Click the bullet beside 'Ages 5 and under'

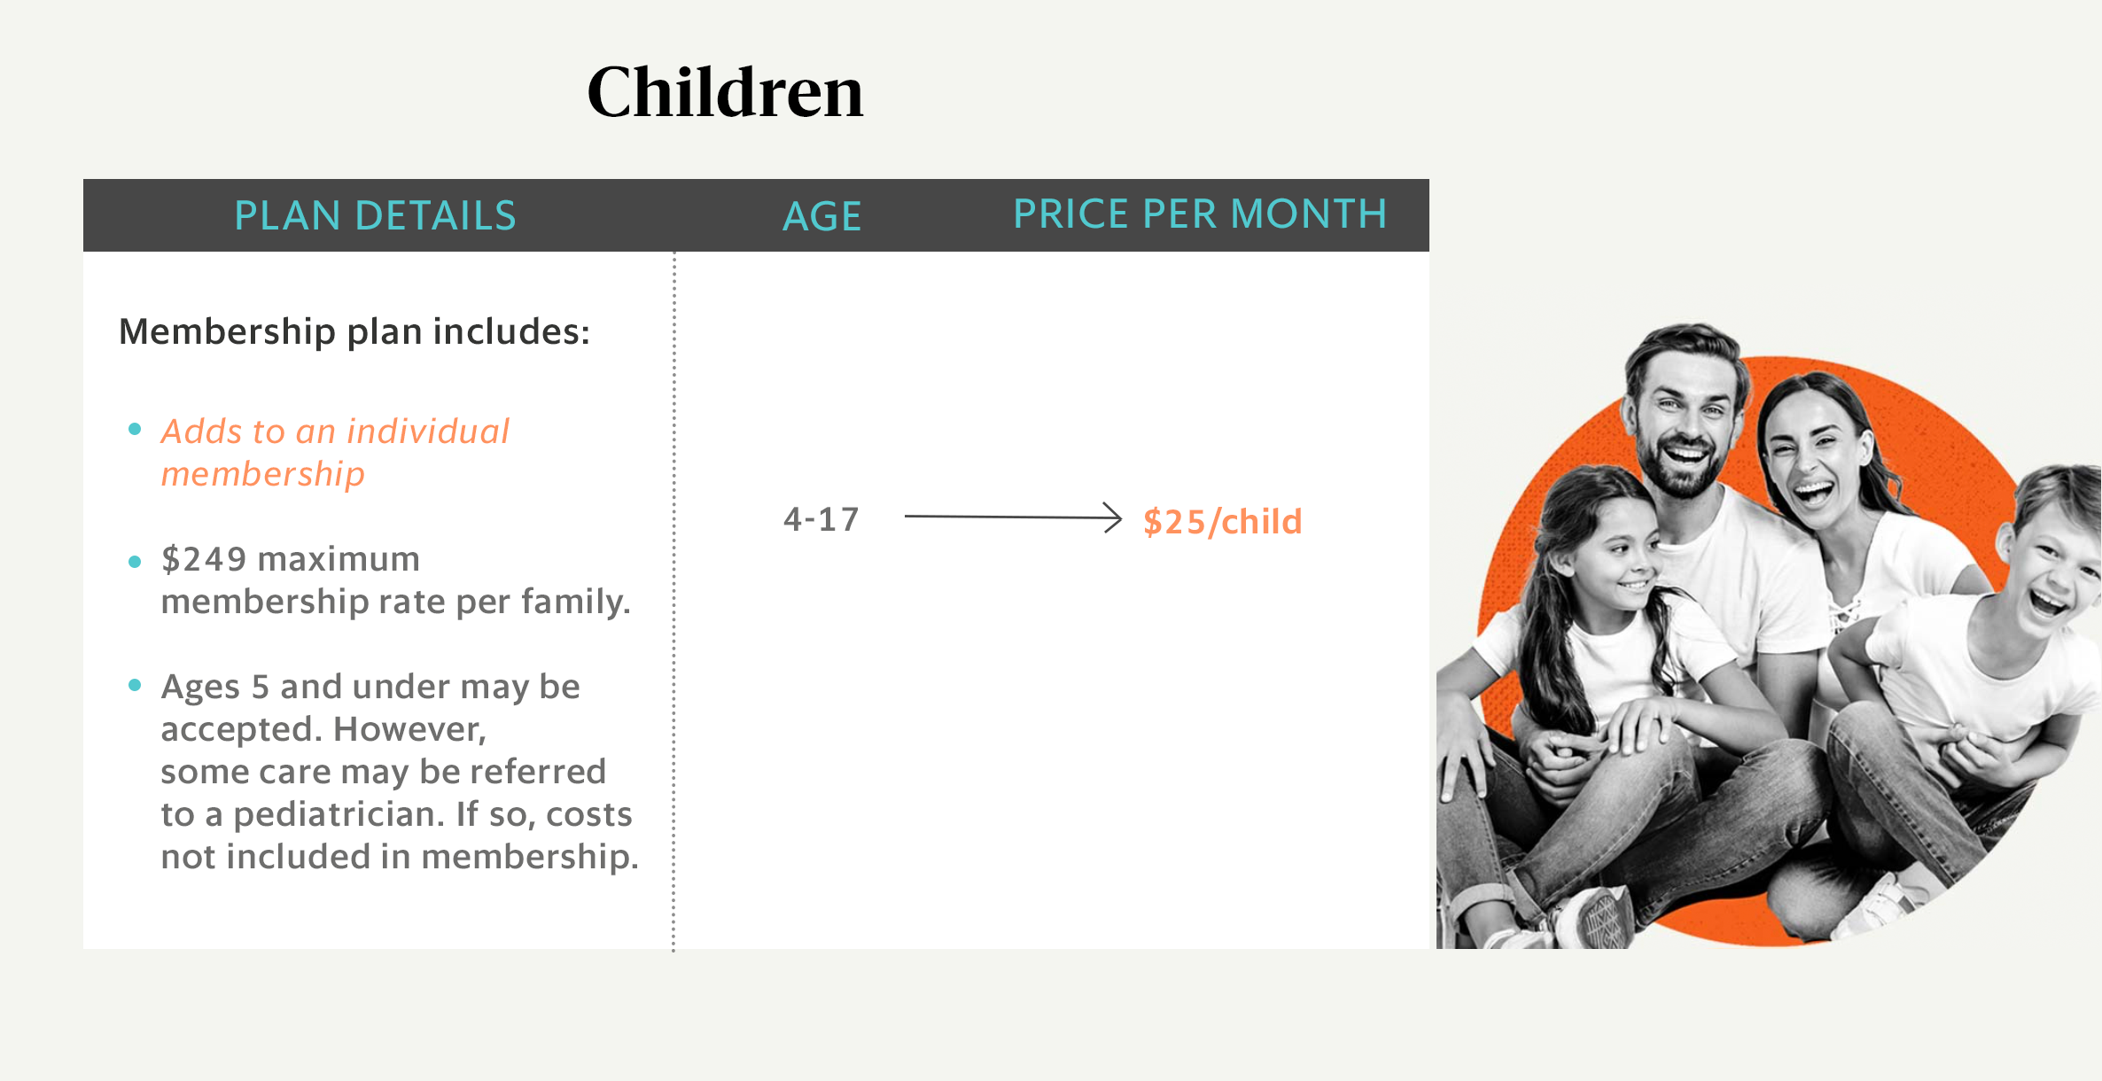point(135,685)
